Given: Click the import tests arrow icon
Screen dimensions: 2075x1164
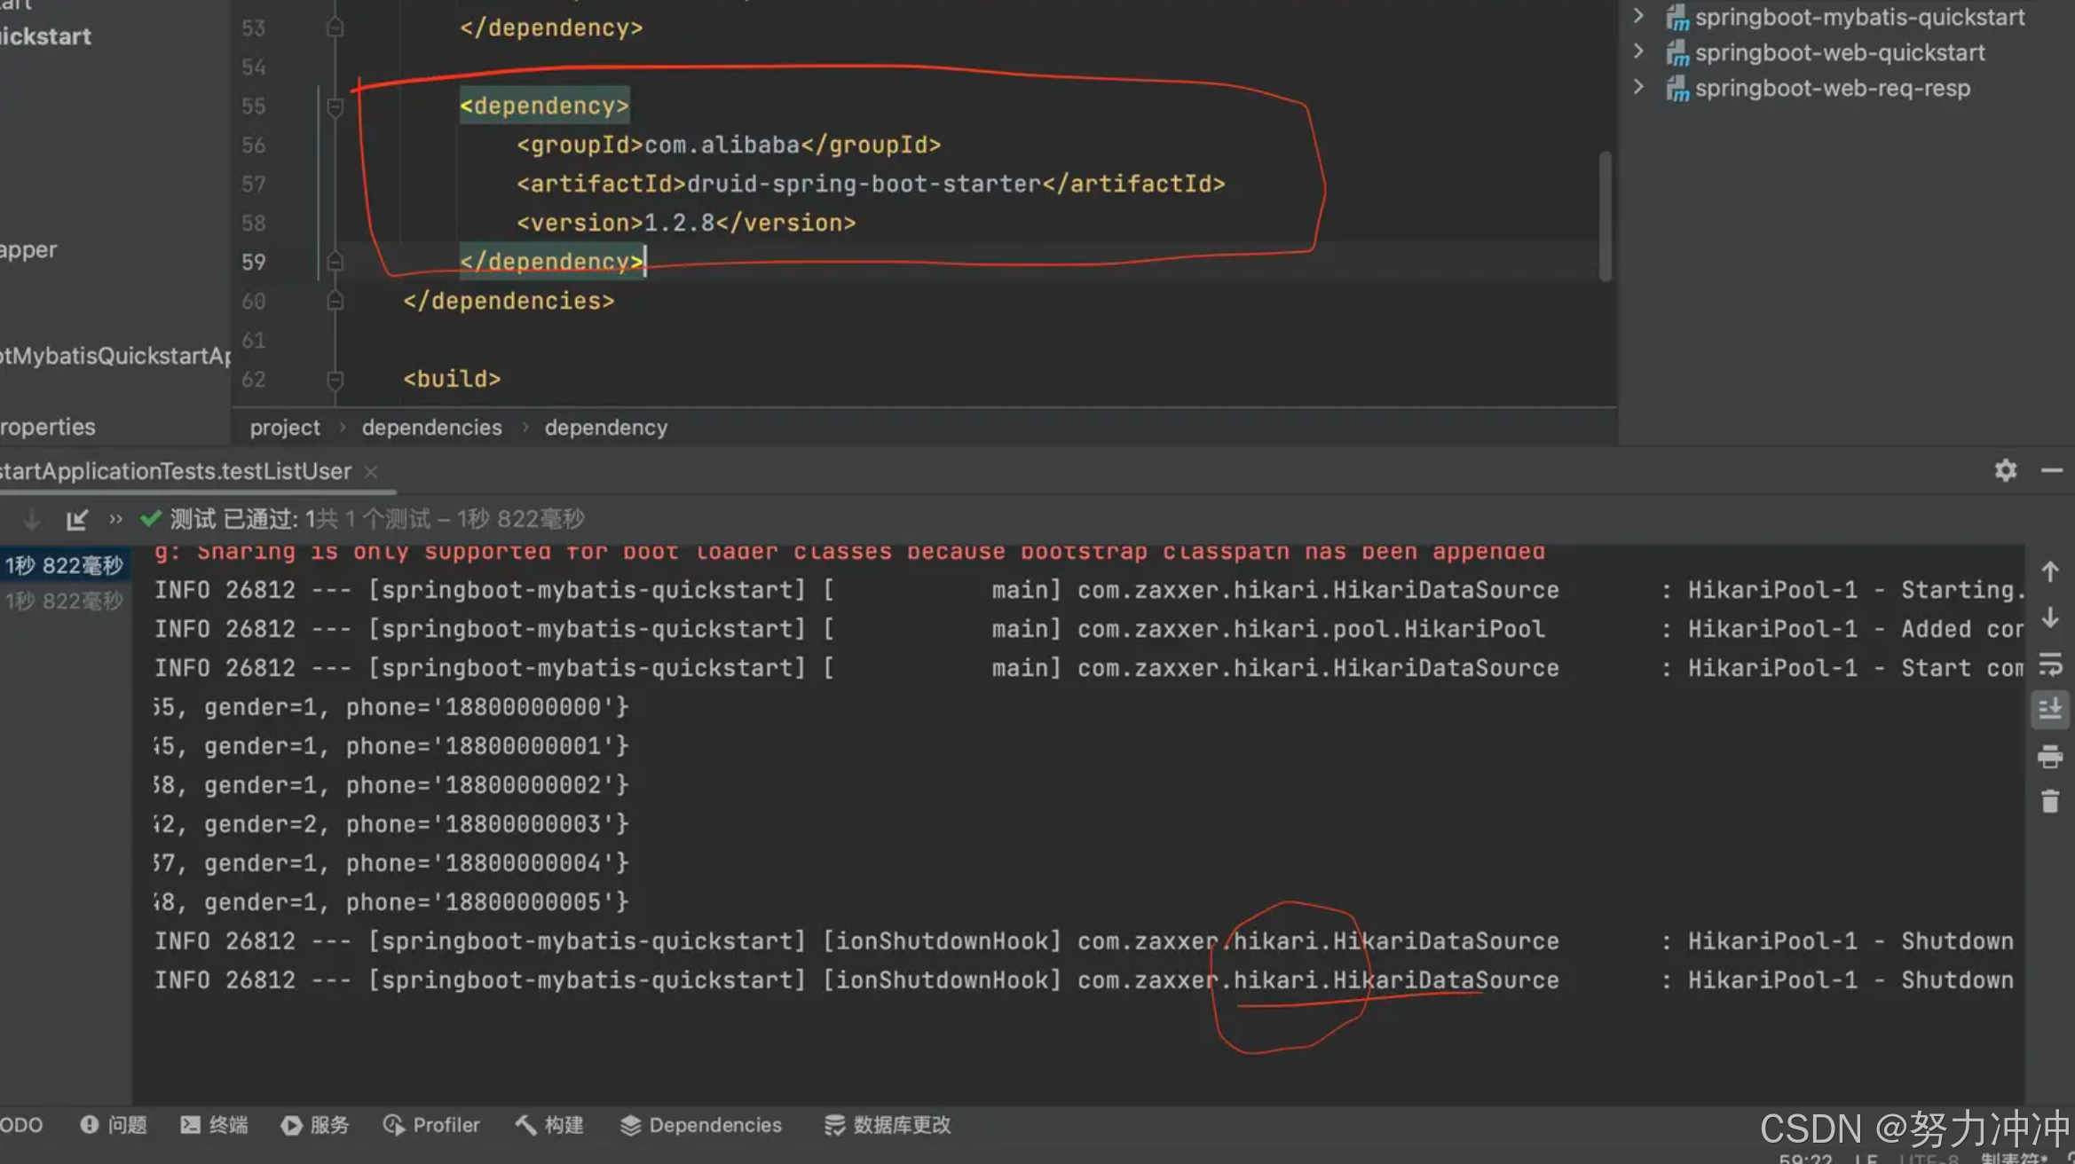Looking at the screenshot, I should [x=77, y=519].
